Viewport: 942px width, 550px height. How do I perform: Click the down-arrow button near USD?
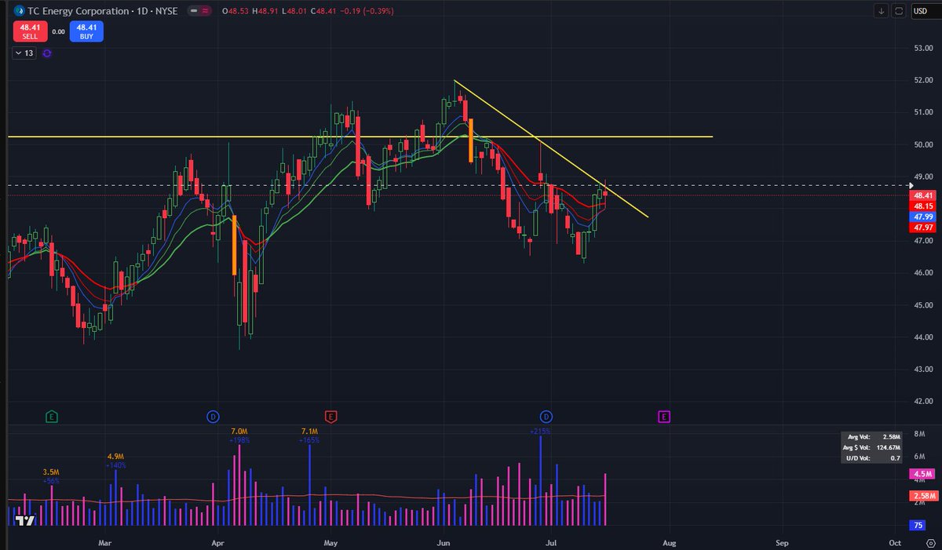(x=882, y=11)
